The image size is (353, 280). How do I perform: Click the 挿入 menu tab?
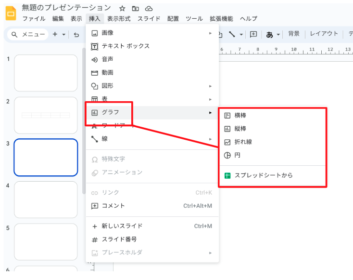coord(95,18)
